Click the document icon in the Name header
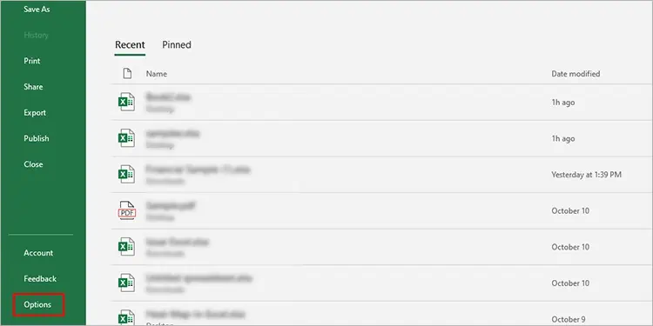Viewport: 653px width, 326px height. coord(127,74)
